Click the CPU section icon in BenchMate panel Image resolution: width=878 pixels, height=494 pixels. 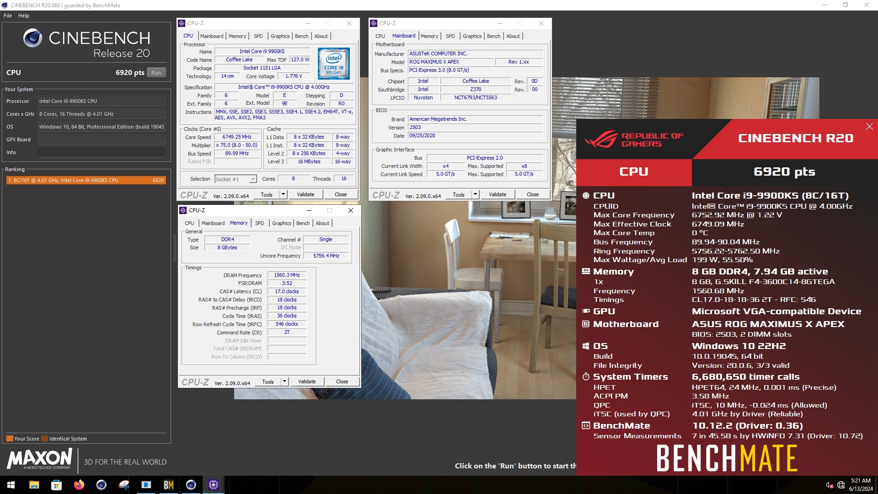(x=586, y=195)
